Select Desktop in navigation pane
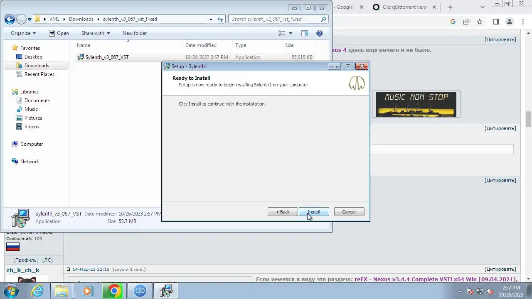Viewport: 532px width, 299px height. tap(33, 57)
